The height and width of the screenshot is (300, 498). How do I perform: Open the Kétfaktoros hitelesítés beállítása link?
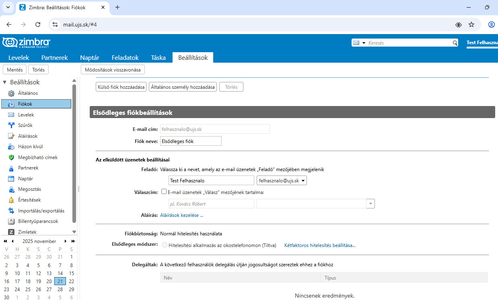(320, 245)
